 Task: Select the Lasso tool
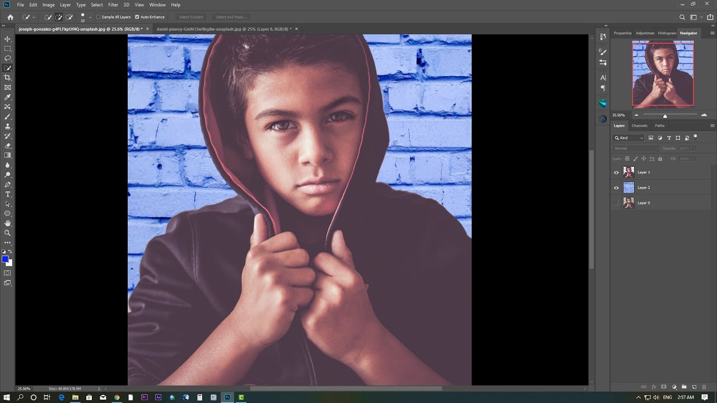tap(8, 58)
